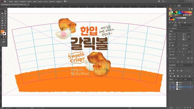Viewport: 194px width, 109px height.
Task: Open 파일(F) File menu
Action: pos(11,2)
